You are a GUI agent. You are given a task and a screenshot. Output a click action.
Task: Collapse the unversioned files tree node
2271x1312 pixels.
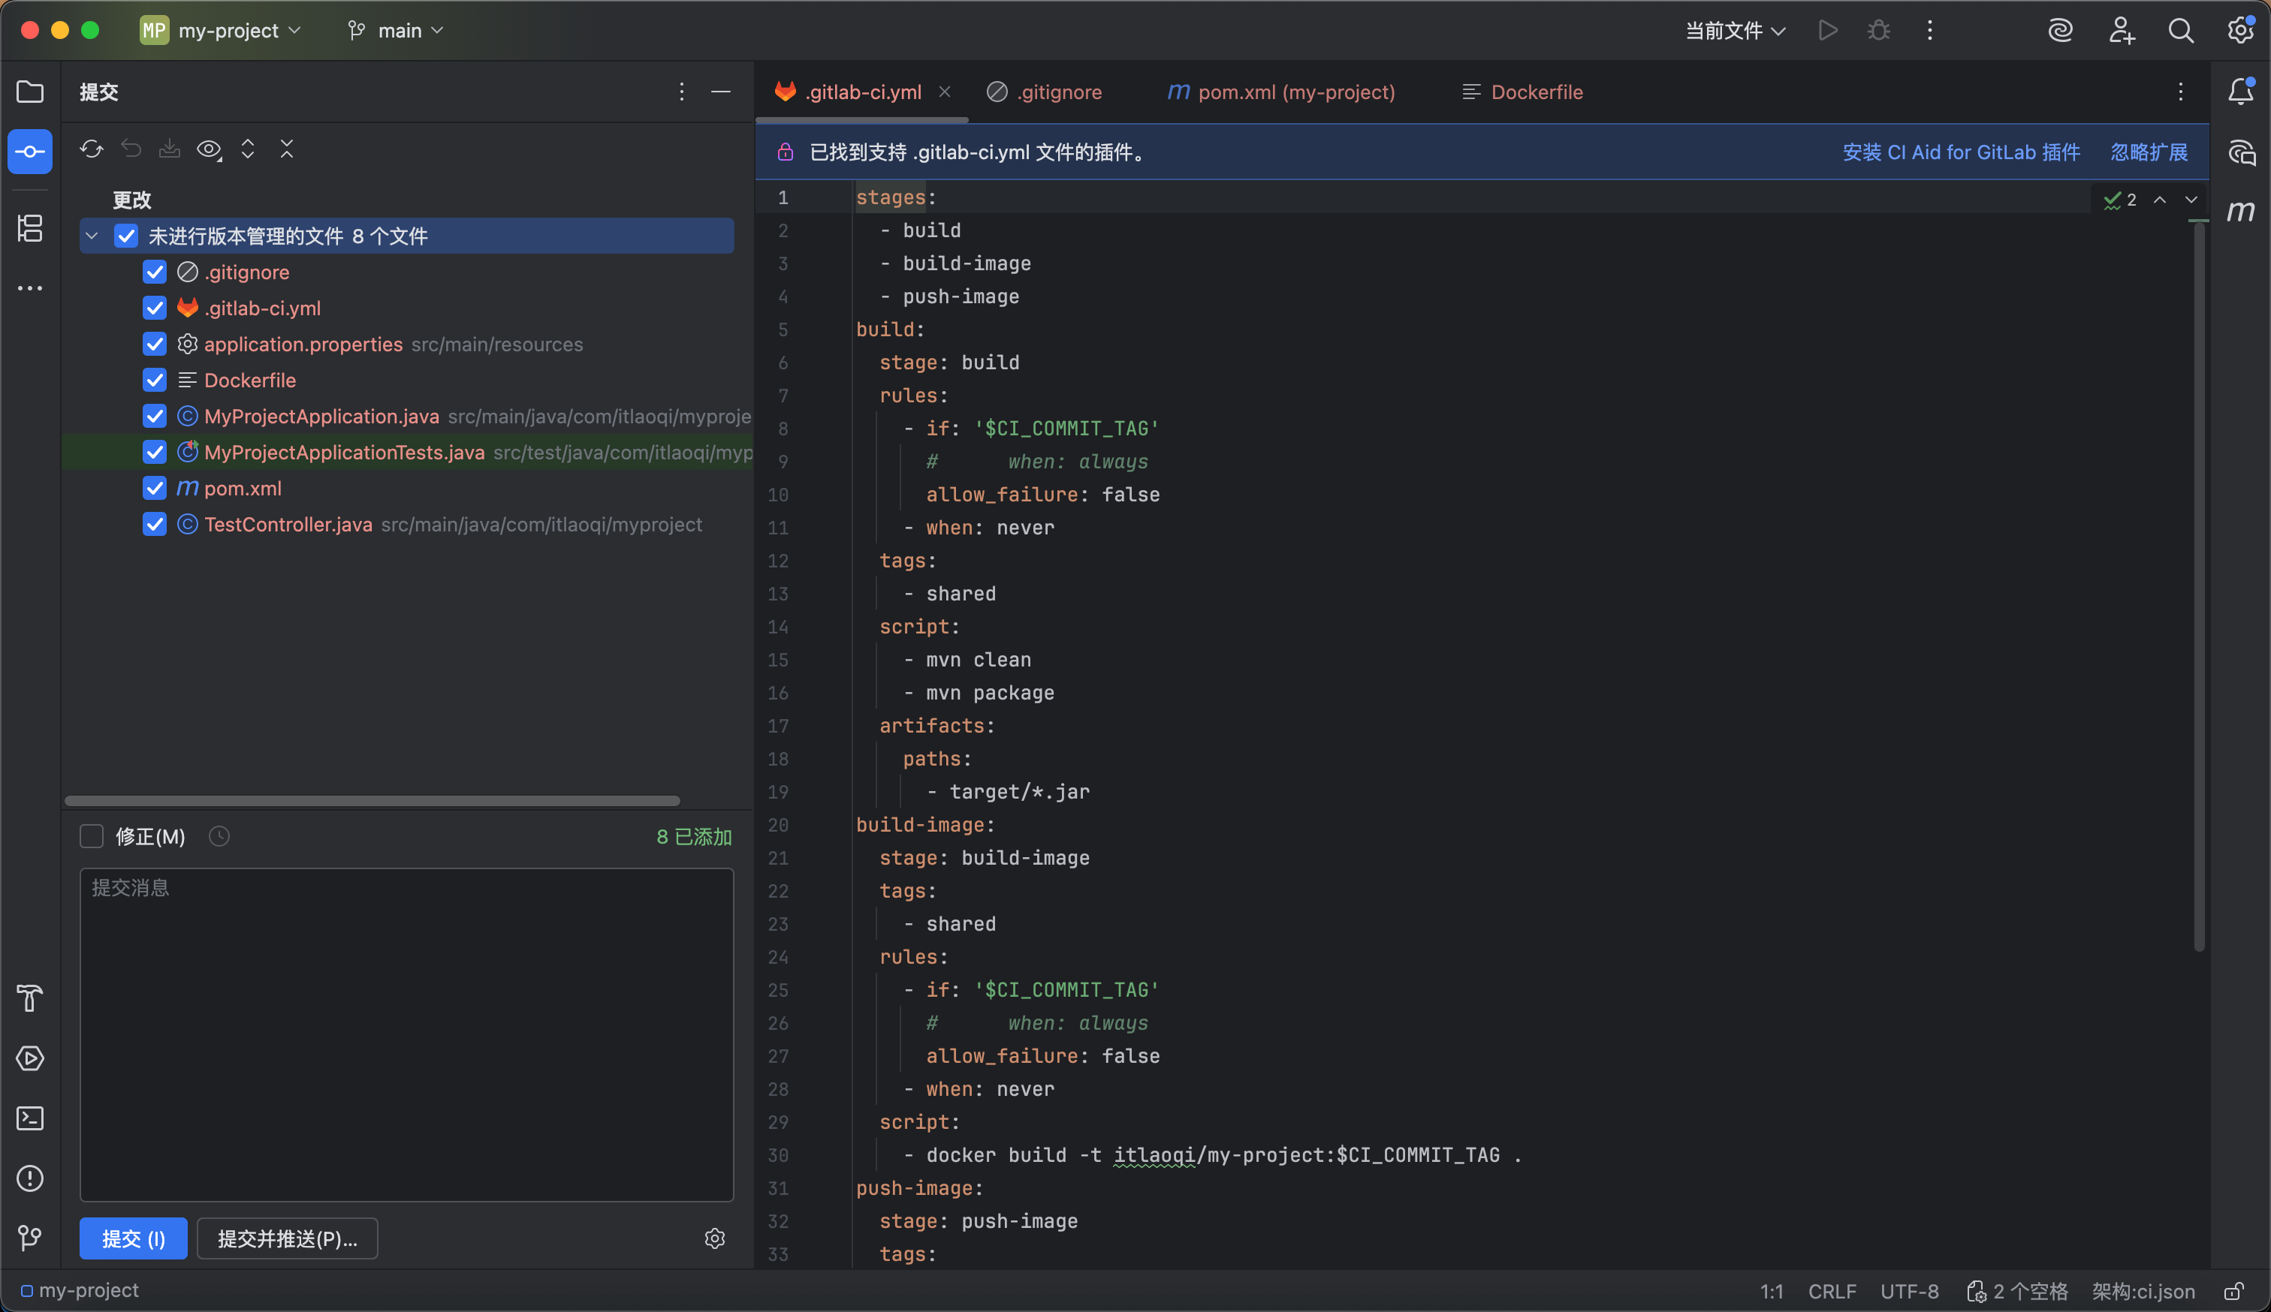click(x=92, y=236)
